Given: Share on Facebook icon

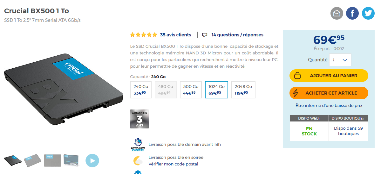Looking at the screenshot, I should point(352,13).
